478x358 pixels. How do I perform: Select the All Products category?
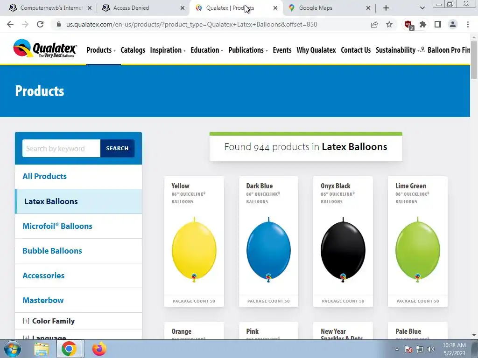click(x=78, y=176)
